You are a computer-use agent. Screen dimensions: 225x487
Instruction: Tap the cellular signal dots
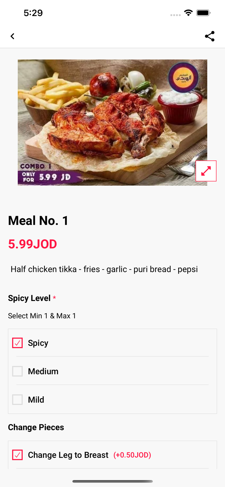pyautogui.click(x=175, y=15)
